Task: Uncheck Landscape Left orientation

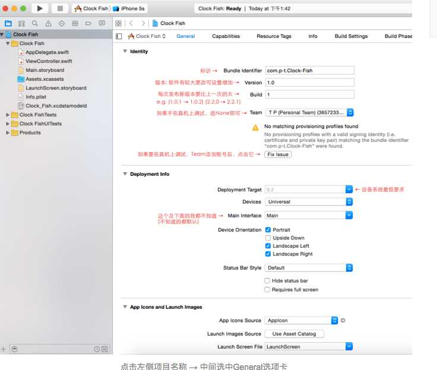Action: (268, 246)
